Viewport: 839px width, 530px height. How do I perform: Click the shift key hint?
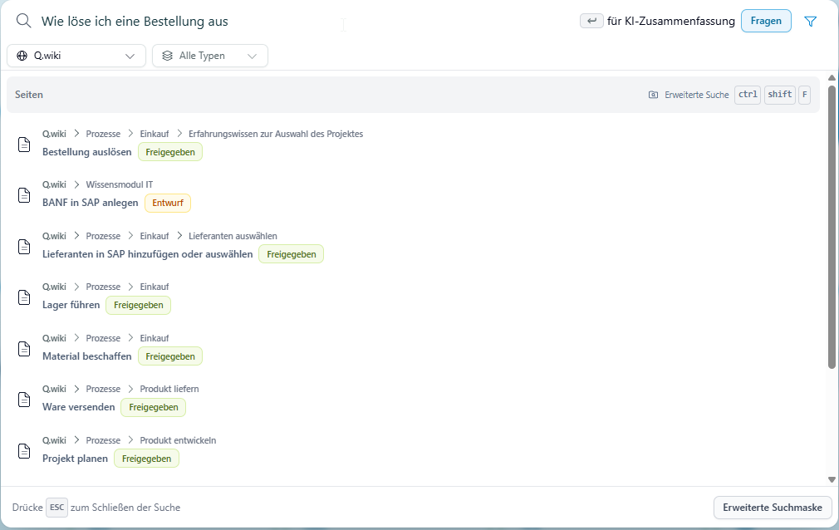click(780, 95)
